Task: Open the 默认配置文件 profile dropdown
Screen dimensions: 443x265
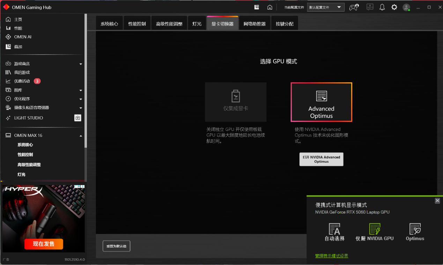Action: coord(325,7)
